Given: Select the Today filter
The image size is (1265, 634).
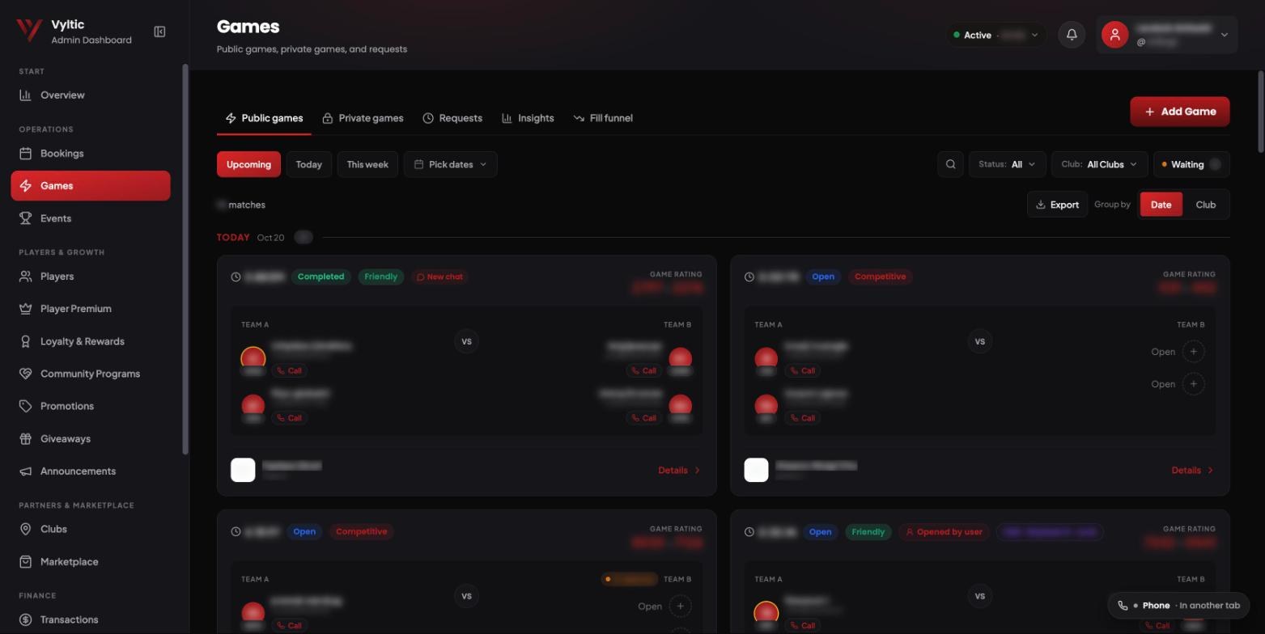Looking at the screenshot, I should (x=308, y=164).
